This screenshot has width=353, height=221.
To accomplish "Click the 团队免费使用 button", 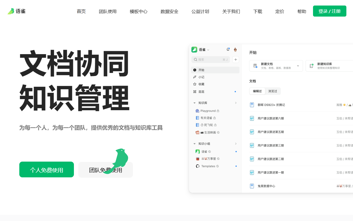I will tap(106, 170).
